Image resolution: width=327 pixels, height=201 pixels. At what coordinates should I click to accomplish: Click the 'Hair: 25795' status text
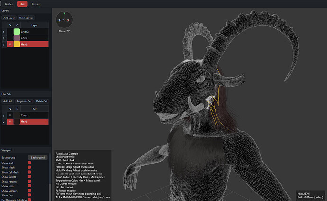click(304, 194)
